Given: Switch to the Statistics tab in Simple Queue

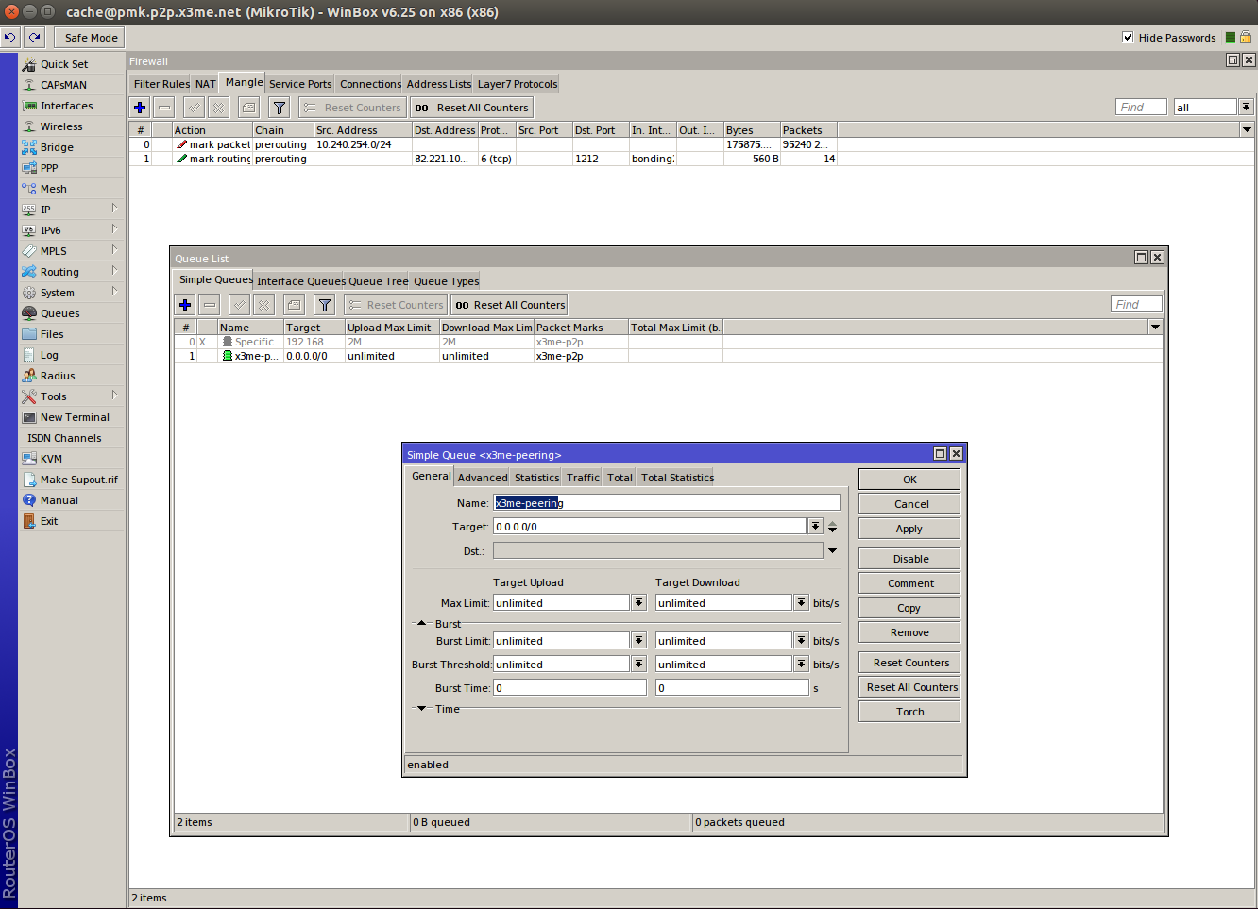Looking at the screenshot, I should pos(536,478).
